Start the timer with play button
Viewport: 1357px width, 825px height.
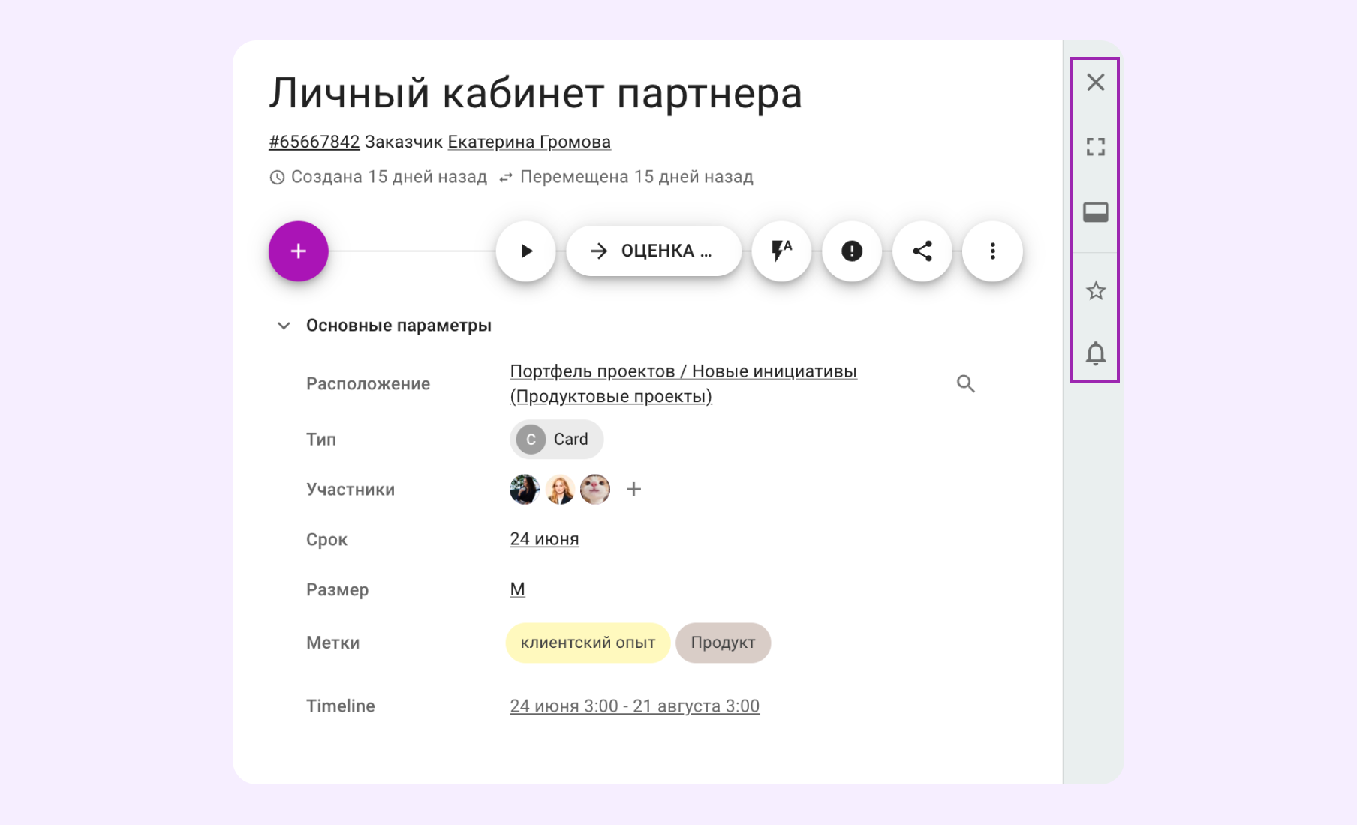coord(526,251)
